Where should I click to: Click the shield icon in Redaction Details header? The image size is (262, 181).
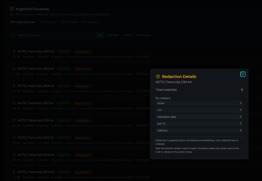(x=158, y=76)
